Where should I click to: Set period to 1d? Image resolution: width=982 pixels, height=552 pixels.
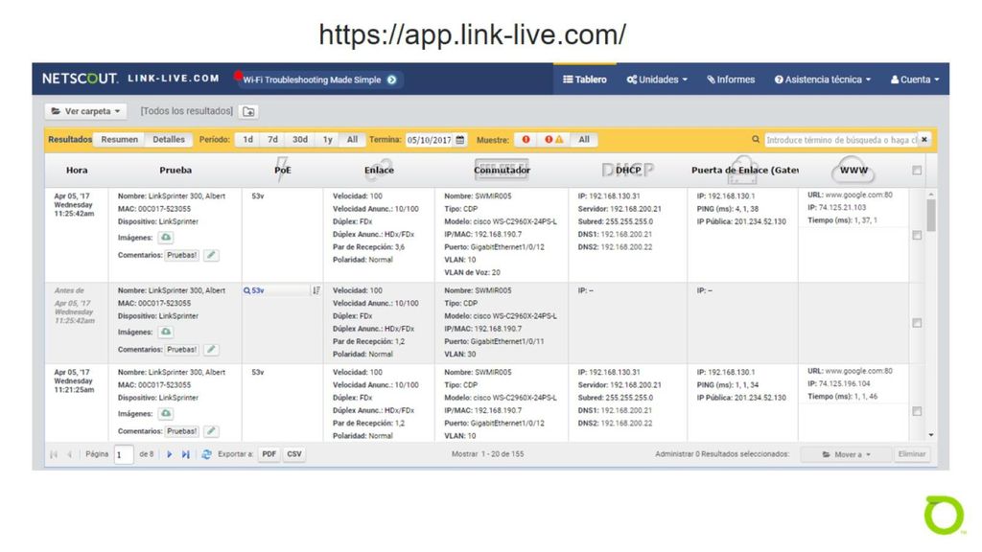coord(248,140)
